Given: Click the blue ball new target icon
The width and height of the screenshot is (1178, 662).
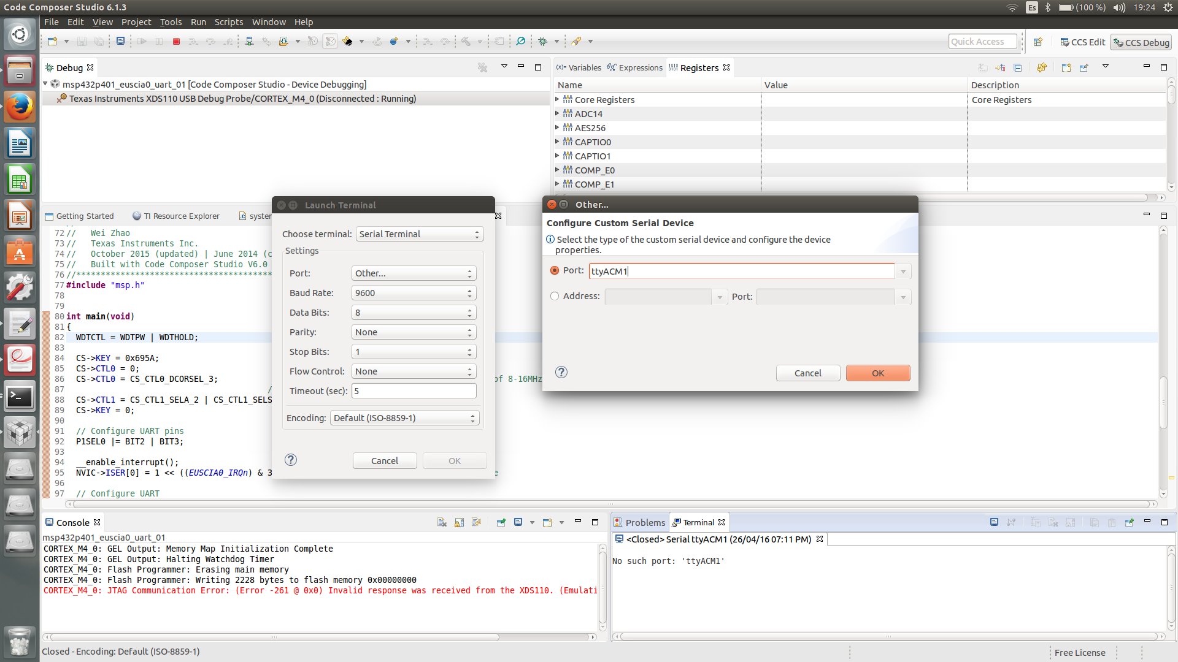Looking at the screenshot, I should pyautogui.click(x=394, y=42).
